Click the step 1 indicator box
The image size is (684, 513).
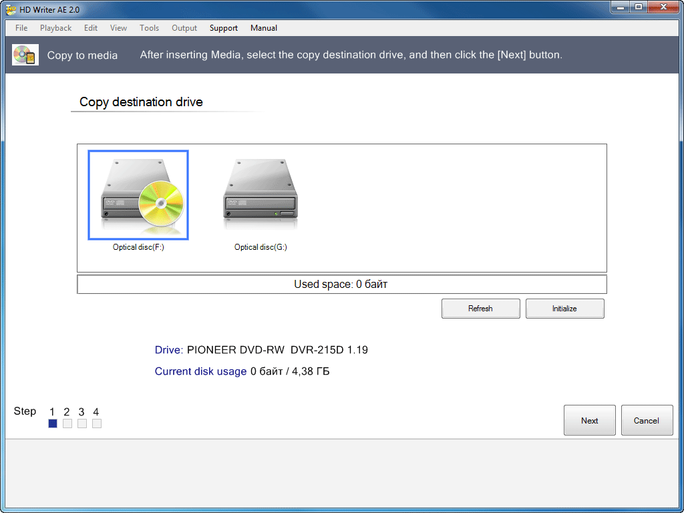53,423
